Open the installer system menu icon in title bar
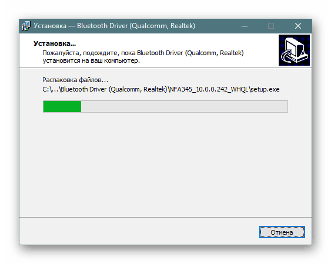Viewport: 331px width, 264px height. point(26,26)
